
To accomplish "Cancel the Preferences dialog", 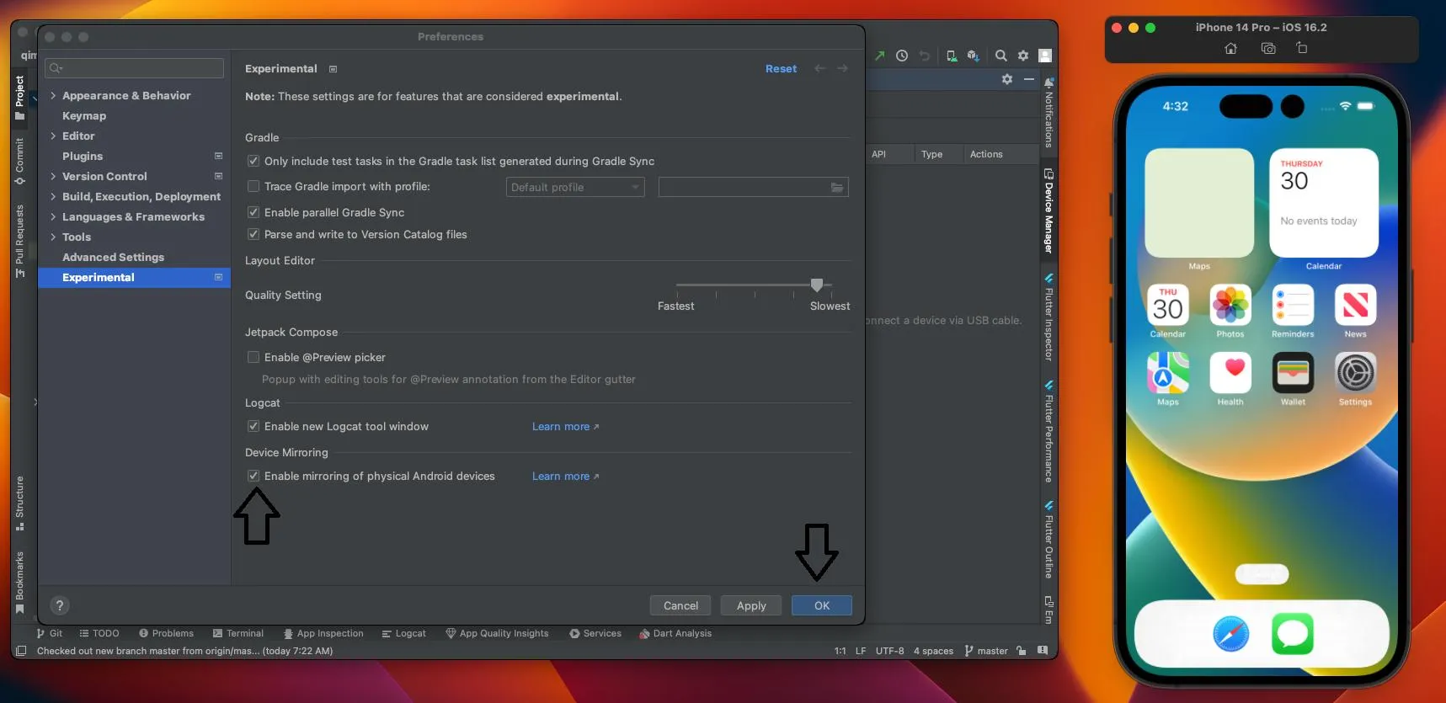I will [x=680, y=605].
